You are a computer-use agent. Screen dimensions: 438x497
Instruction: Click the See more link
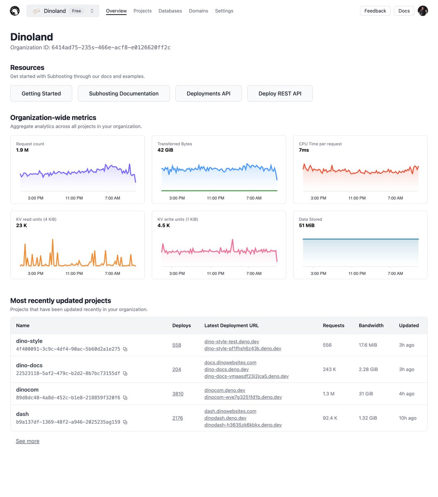(27, 442)
